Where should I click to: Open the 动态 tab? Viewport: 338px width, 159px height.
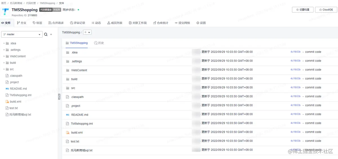96,23
